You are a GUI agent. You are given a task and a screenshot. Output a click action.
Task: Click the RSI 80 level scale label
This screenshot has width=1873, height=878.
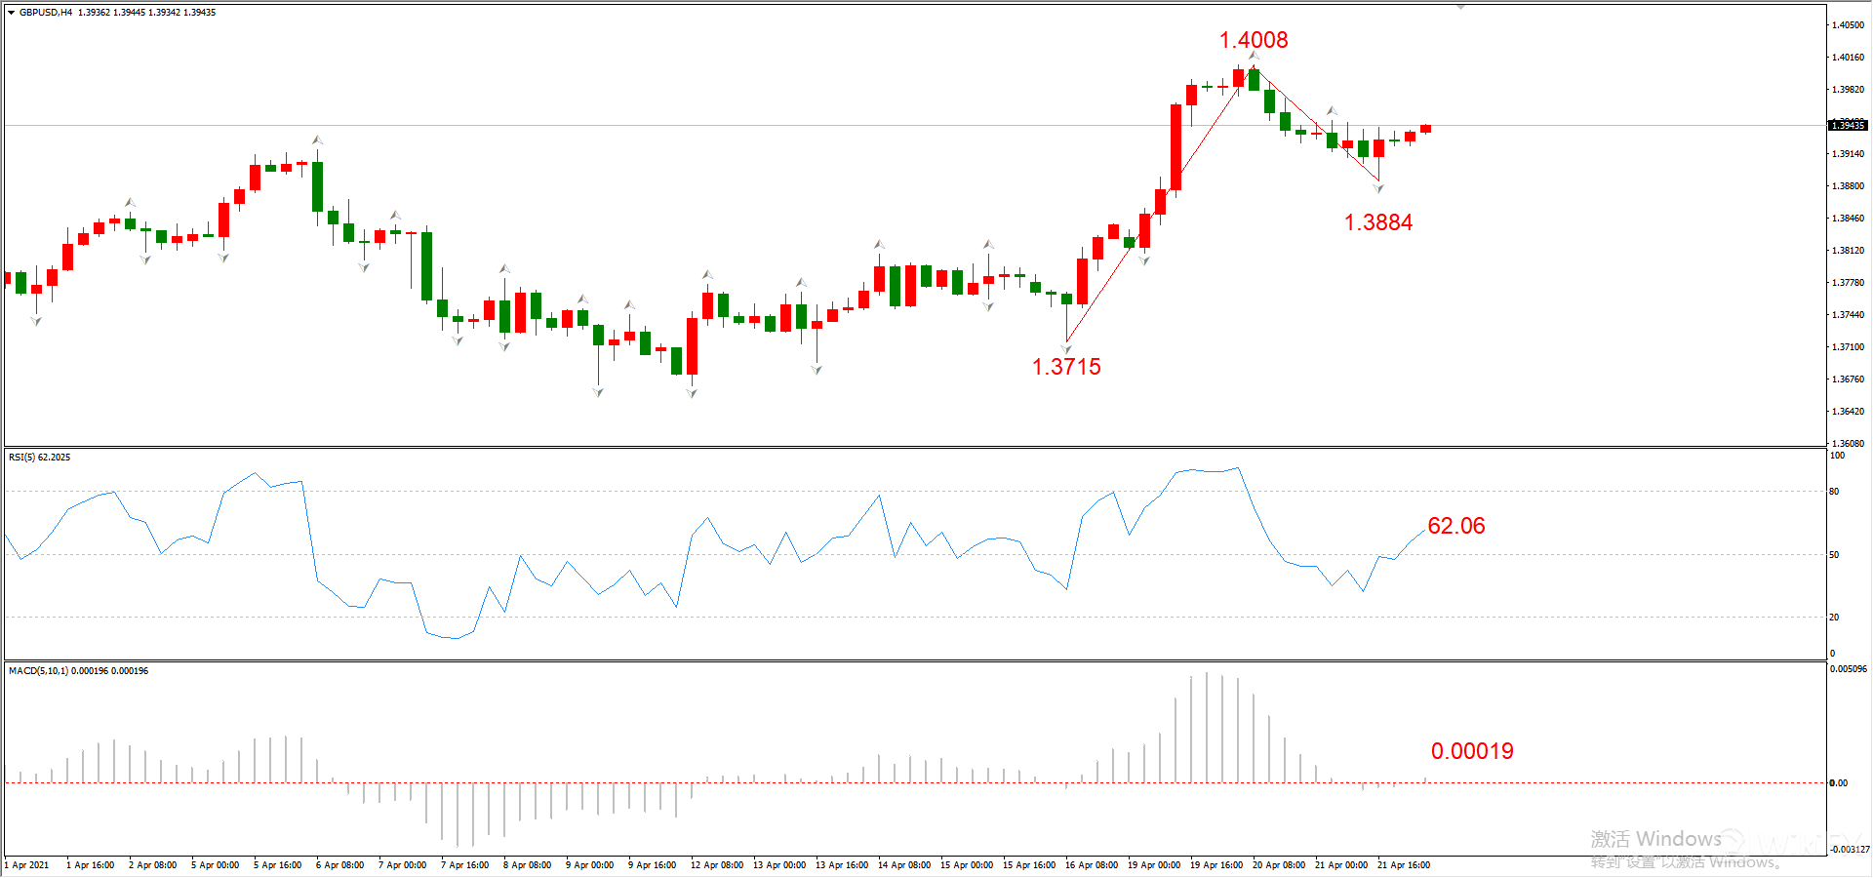coord(1834,492)
